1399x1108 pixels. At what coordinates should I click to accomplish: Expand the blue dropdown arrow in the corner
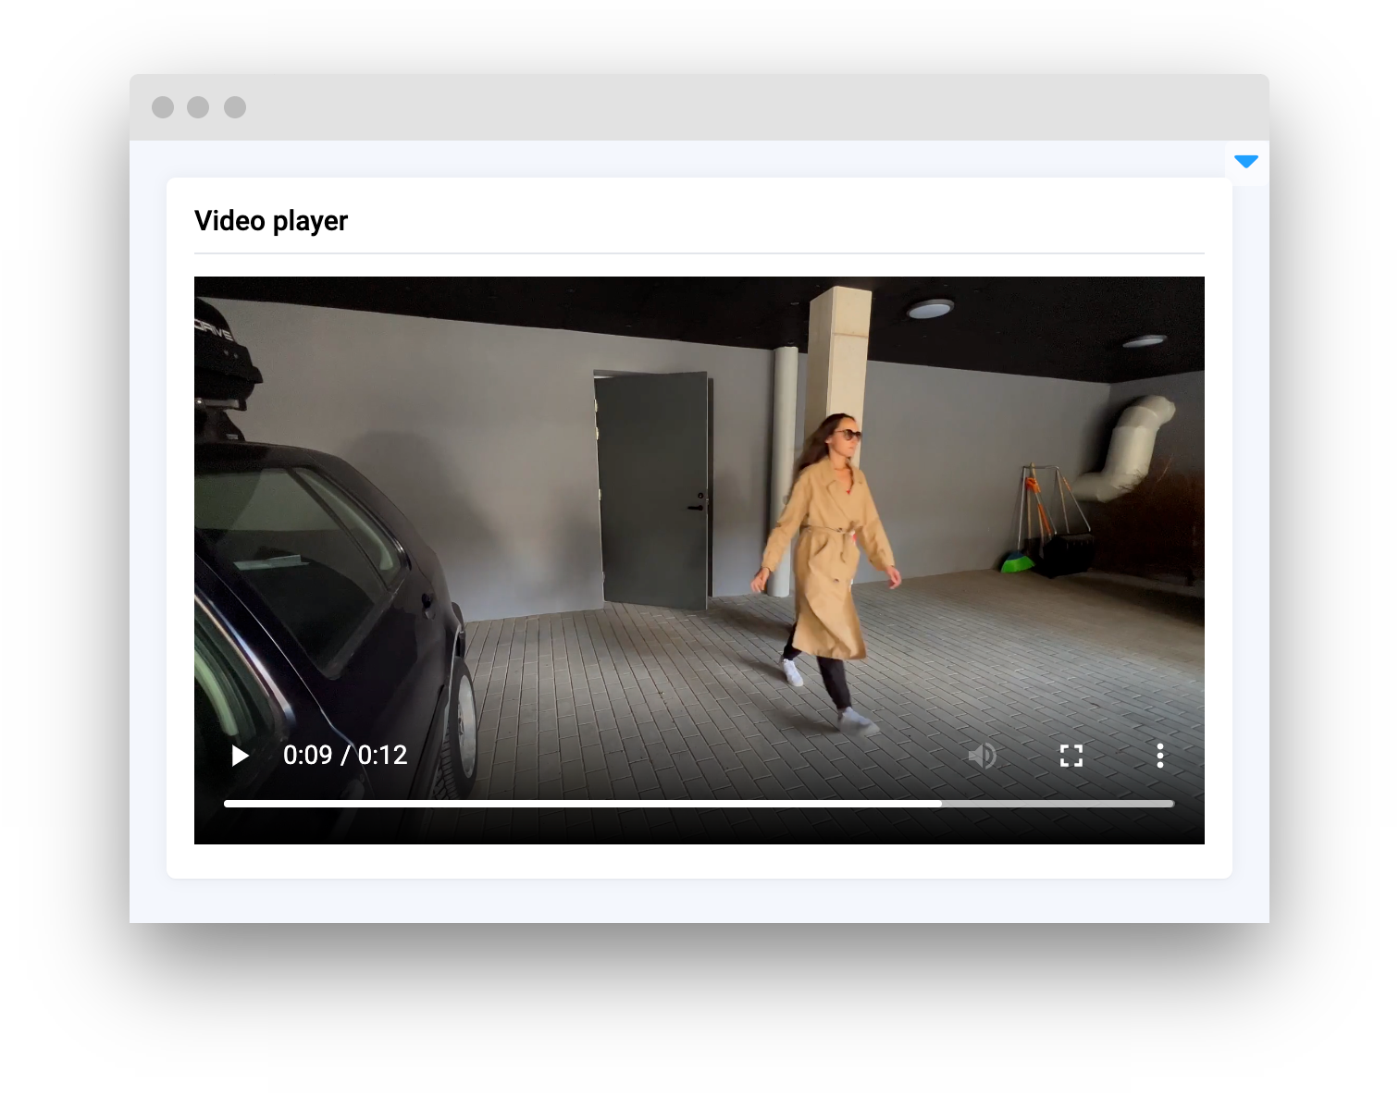1246,162
